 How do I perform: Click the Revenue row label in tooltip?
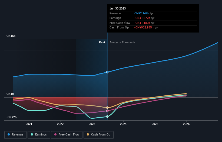click(x=115, y=13)
